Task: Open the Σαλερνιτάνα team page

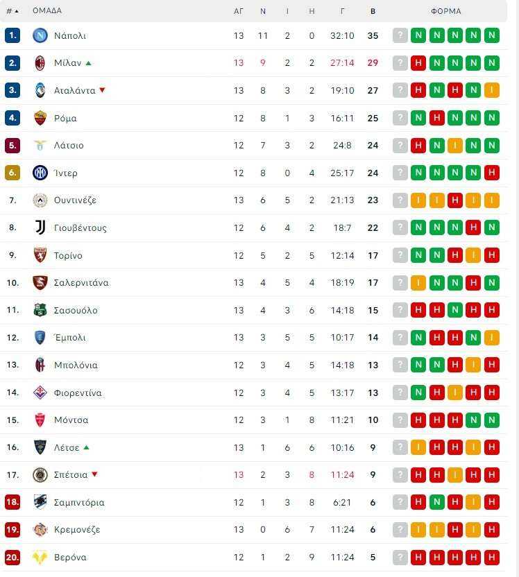Action: [x=81, y=283]
